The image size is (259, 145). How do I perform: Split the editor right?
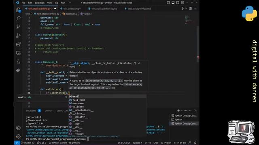191,8
